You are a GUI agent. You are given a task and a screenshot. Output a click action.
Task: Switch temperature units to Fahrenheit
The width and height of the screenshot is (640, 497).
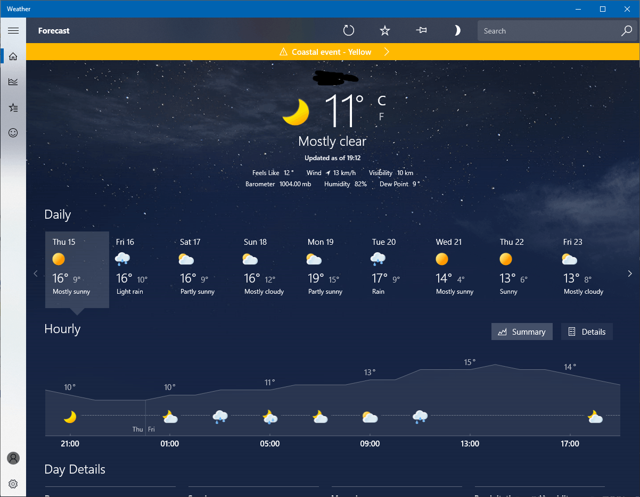[381, 117]
